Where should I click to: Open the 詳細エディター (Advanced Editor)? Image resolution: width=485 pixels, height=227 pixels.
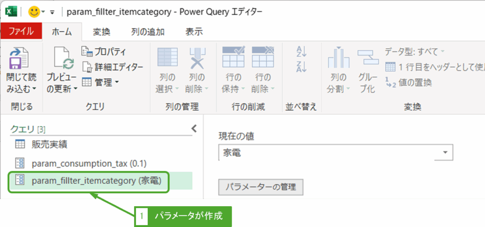(x=112, y=67)
